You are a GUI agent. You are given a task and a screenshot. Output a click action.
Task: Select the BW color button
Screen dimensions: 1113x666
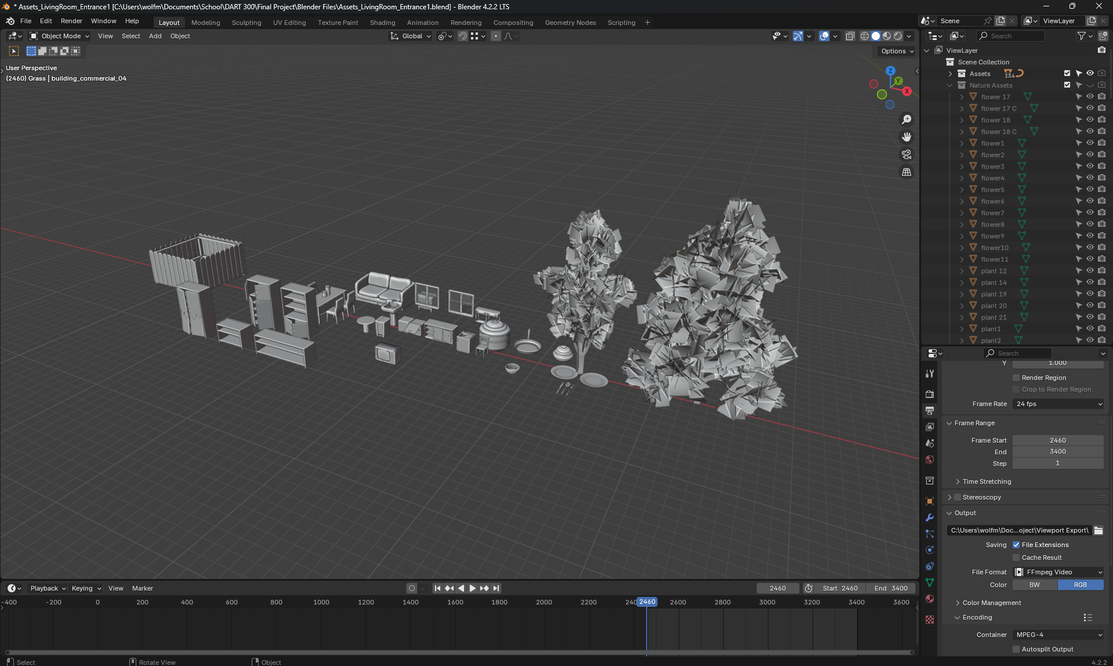pyautogui.click(x=1035, y=585)
